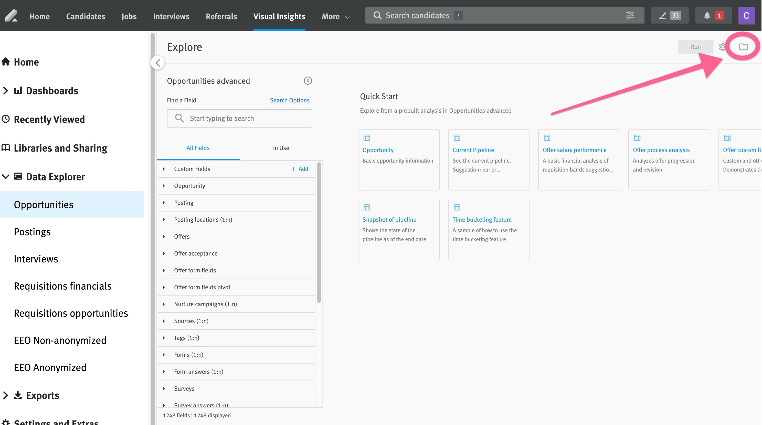Click the Run button
This screenshot has width=762, height=425.
(x=695, y=47)
